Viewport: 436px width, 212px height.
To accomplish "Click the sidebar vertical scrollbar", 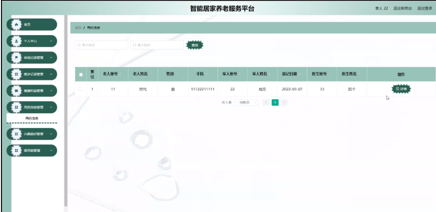I will [66, 111].
